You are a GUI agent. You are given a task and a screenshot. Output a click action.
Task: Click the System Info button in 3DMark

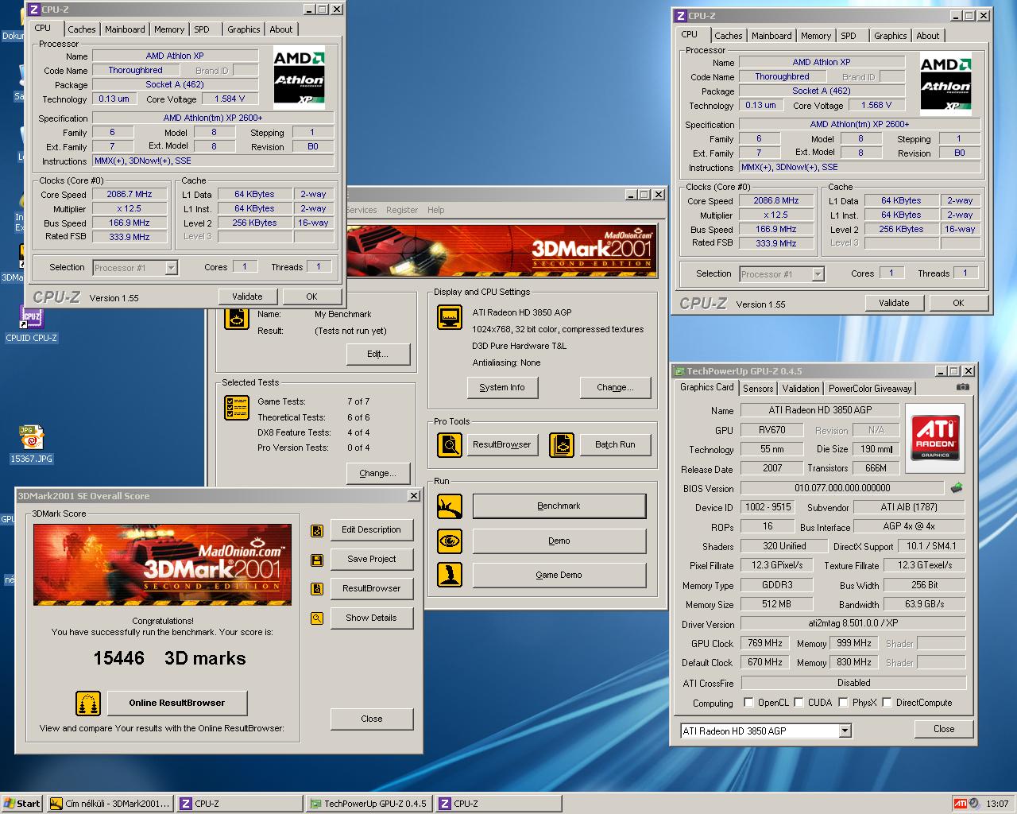(x=502, y=387)
